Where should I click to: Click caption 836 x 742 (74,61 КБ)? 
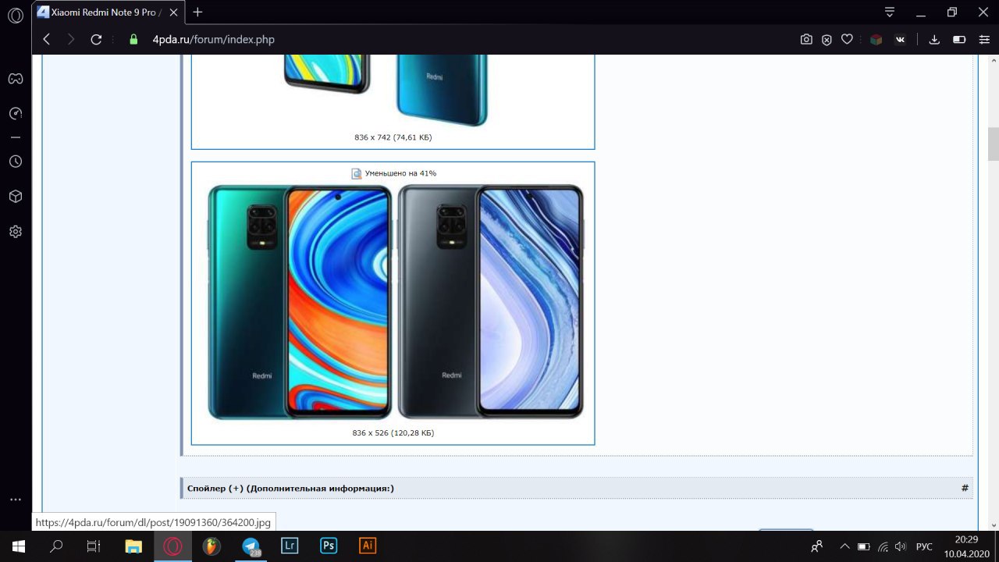pyautogui.click(x=393, y=137)
